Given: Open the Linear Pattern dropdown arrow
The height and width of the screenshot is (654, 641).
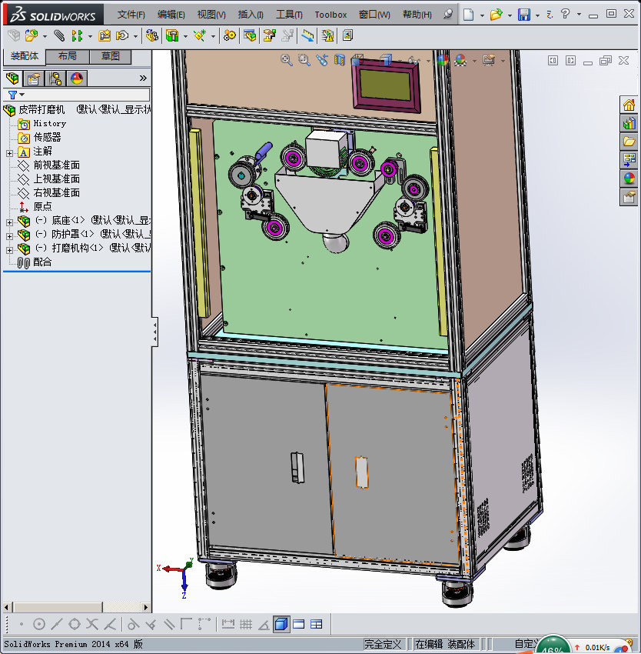Looking at the screenshot, I should point(90,37).
